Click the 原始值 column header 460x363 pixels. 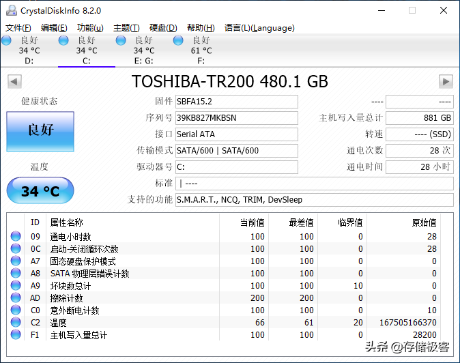pyautogui.click(x=424, y=222)
